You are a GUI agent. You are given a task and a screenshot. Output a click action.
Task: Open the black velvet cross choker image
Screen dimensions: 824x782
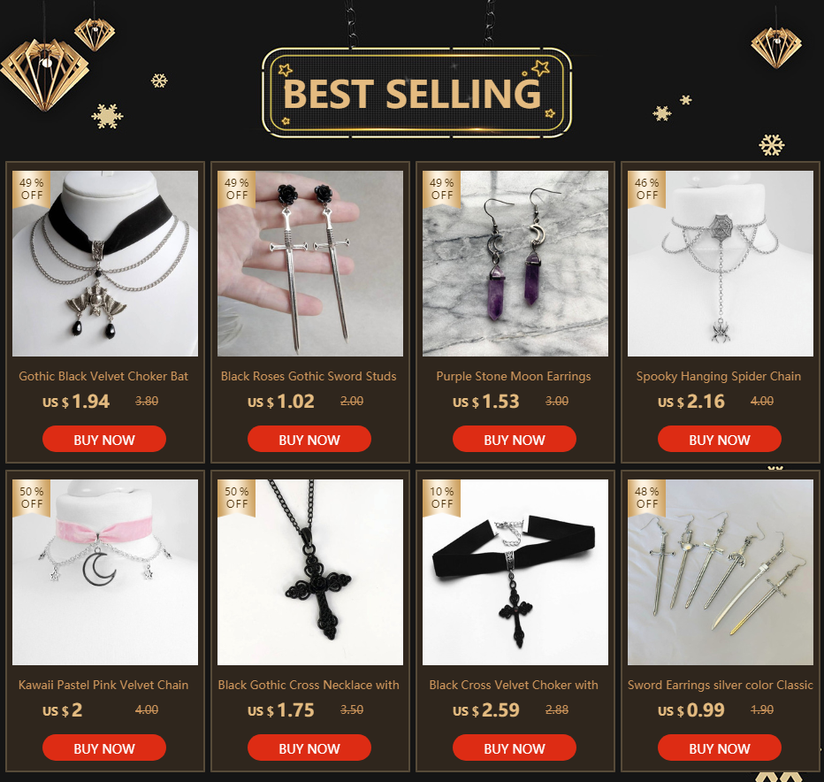(515, 572)
